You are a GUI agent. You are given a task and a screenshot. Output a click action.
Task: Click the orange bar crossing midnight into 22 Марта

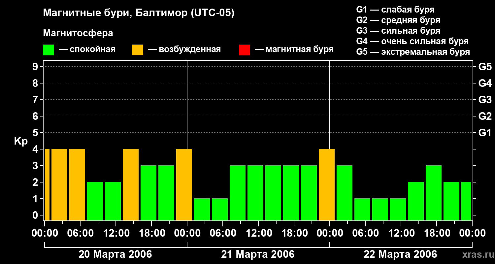(327, 184)
